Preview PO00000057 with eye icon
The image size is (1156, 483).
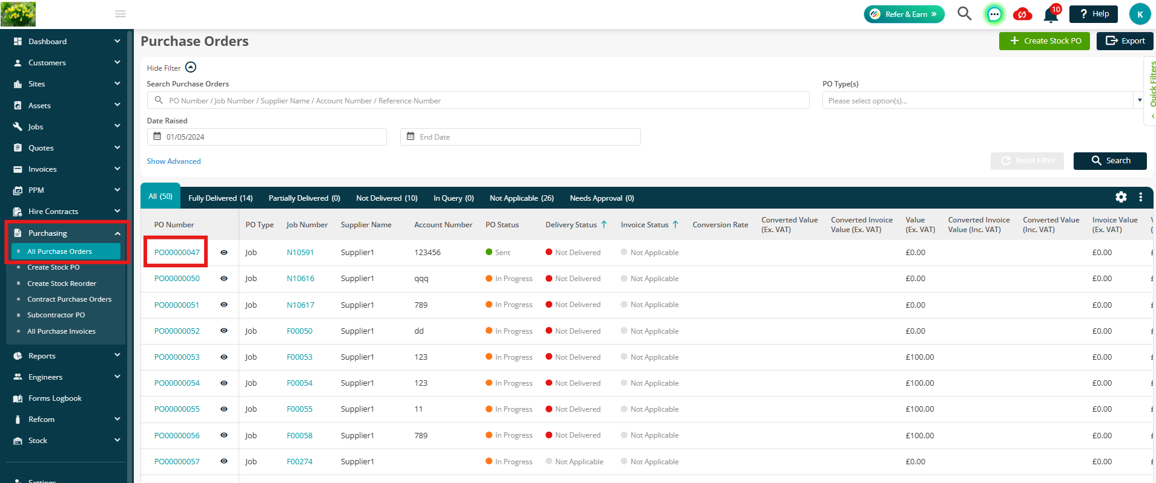pos(224,461)
